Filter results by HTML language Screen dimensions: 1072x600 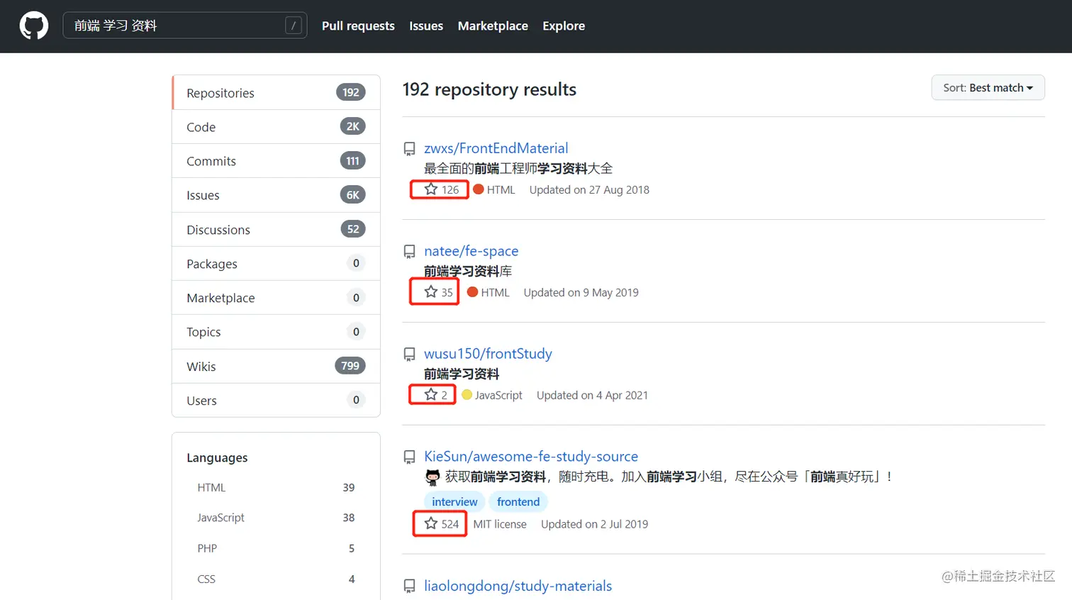pyautogui.click(x=276, y=488)
